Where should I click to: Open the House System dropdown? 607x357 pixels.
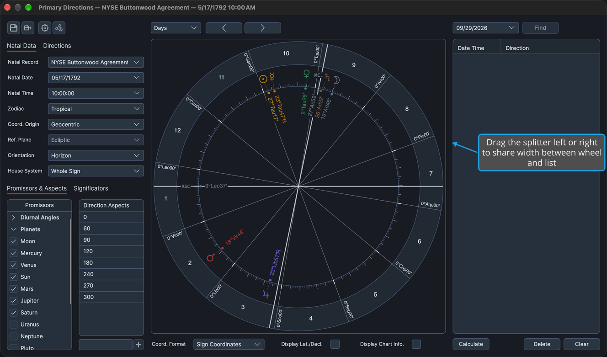pyautogui.click(x=96, y=171)
